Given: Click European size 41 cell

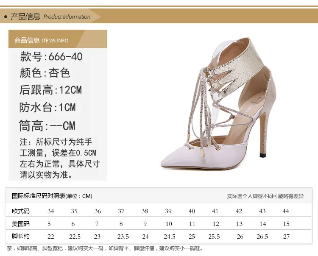Looking at the screenshot, I should tap(215, 211).
